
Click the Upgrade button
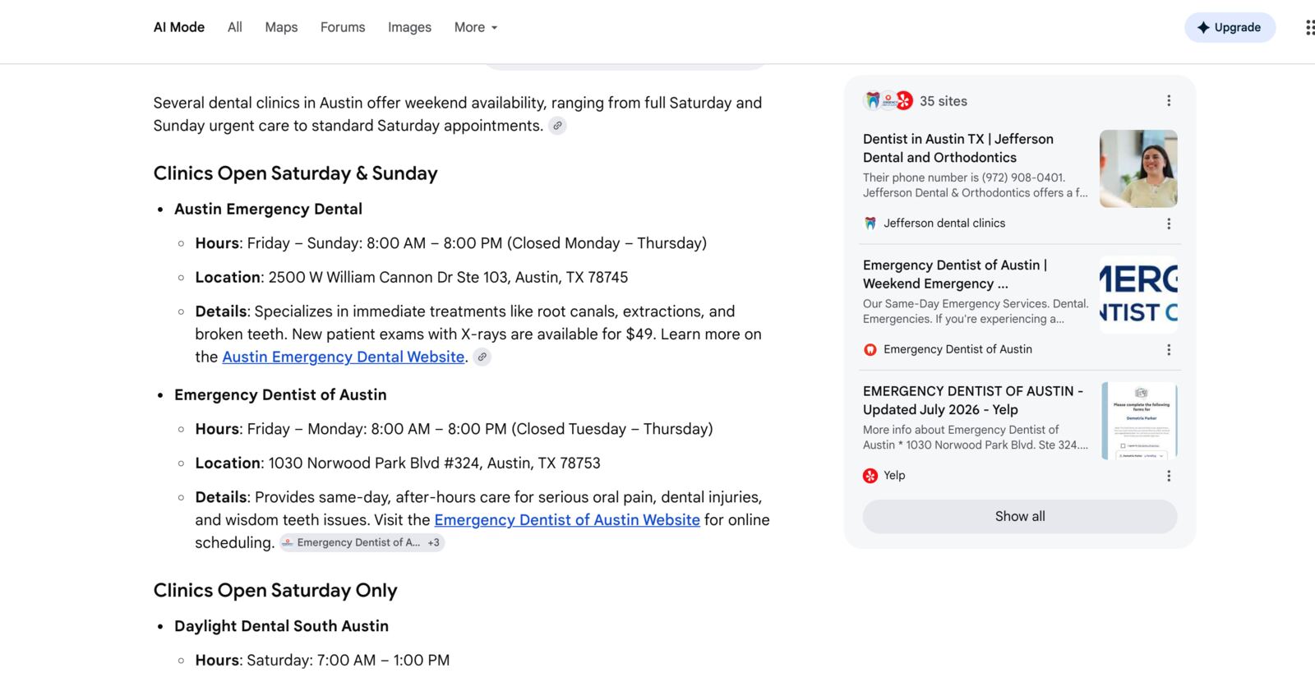(x=1230, y=27)
